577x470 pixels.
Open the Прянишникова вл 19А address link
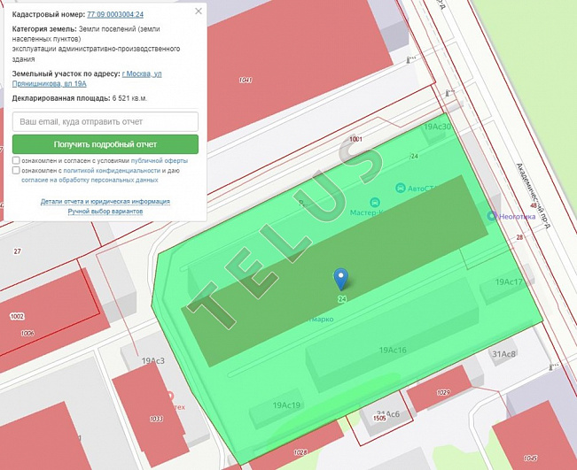pos(87,79)
